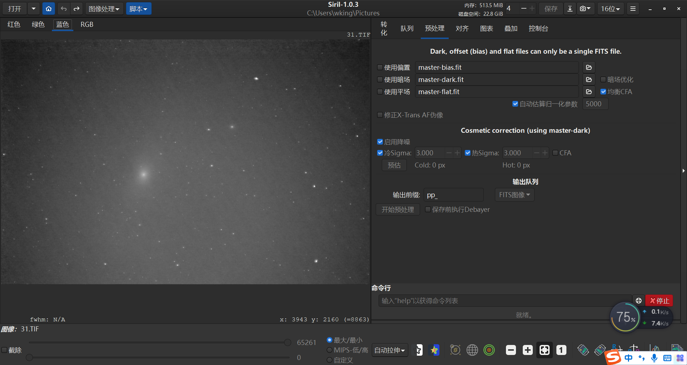Click the Save As download icon
This screenshot has height=365, width=687.
coord(570,9)
